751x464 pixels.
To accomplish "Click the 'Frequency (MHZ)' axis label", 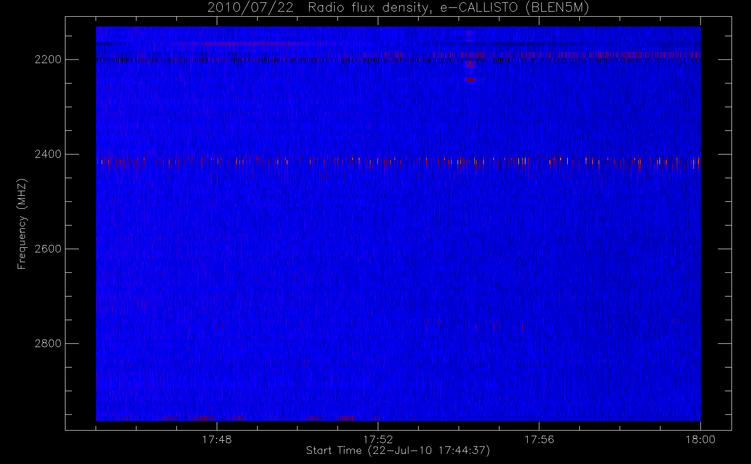I will pyautogui.click(x=21, y=224).
